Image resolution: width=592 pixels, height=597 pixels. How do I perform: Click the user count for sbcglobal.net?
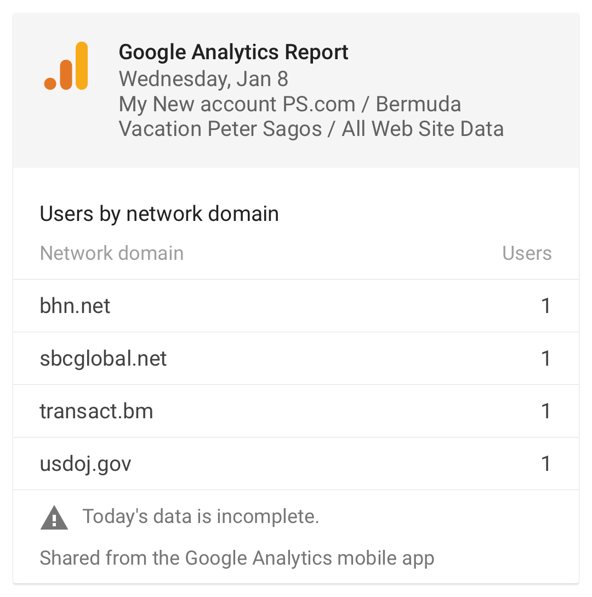click(x=546, y=359)
